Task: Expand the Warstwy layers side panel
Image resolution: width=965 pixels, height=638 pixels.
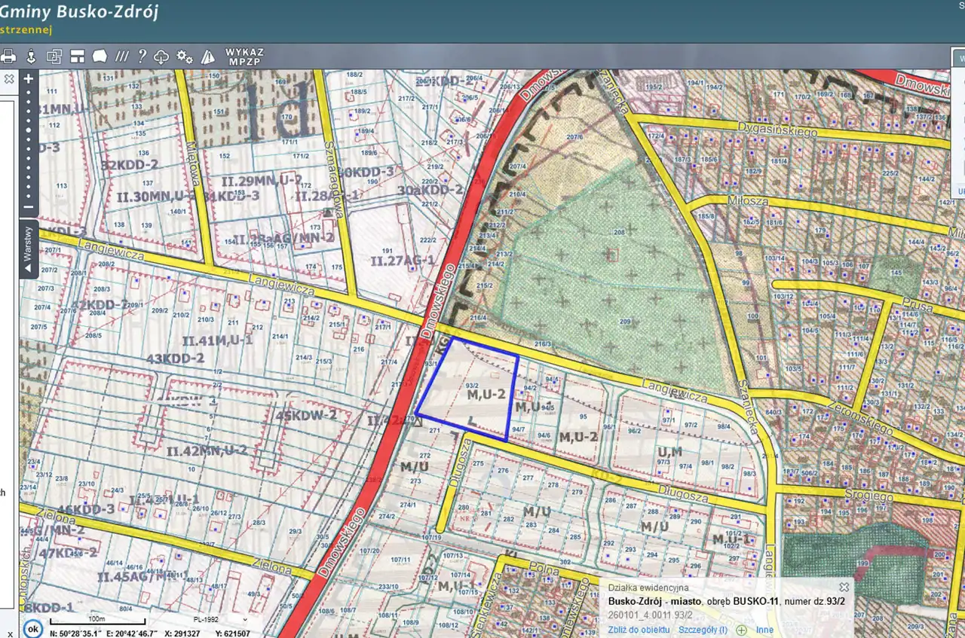Action: click(29, 249)
